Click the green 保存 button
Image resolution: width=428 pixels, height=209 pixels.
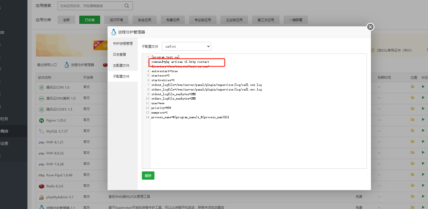coord(148,176)
